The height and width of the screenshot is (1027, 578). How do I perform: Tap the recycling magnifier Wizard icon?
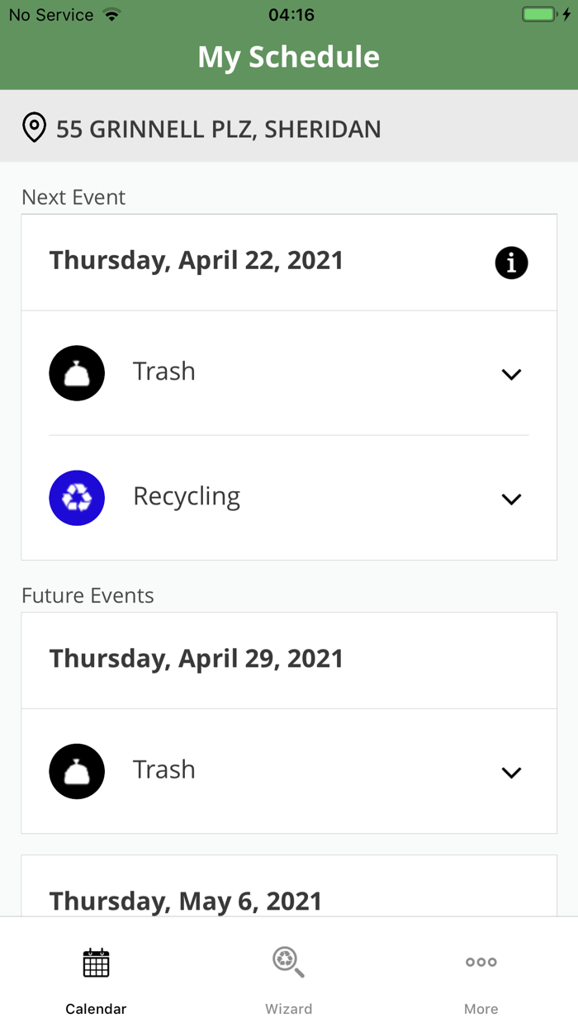pos(288,962)
